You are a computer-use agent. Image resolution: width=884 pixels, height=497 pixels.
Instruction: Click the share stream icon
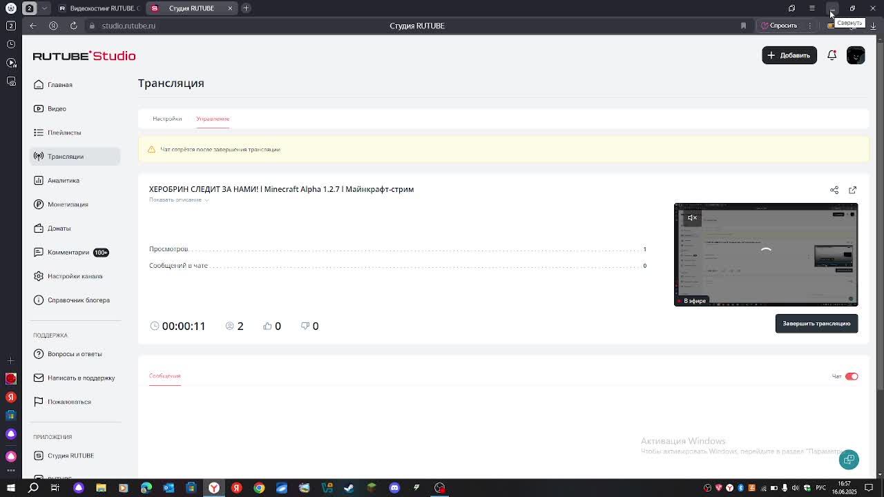point(834,190)
